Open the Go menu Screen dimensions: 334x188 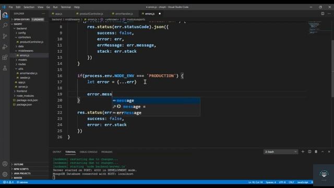48,7
